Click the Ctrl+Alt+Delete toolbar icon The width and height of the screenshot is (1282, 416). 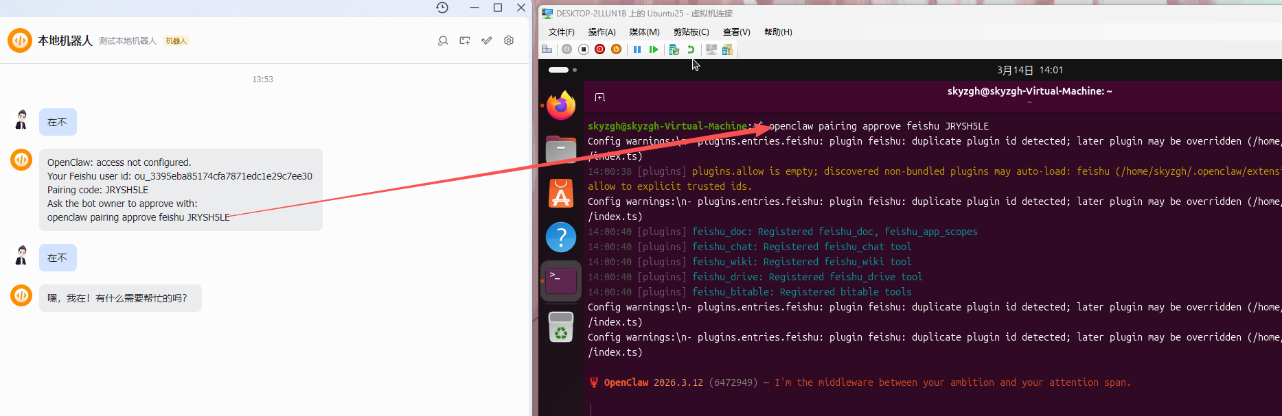tap(547, 49)
